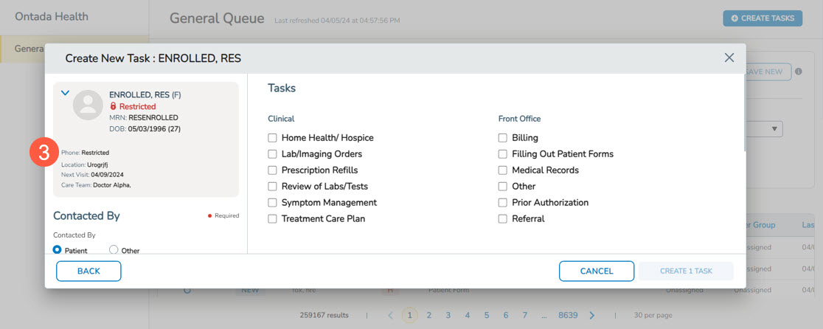Tick the Billing checkbox
This screenshot has width=823, height=329.
(x=503, y=138)
